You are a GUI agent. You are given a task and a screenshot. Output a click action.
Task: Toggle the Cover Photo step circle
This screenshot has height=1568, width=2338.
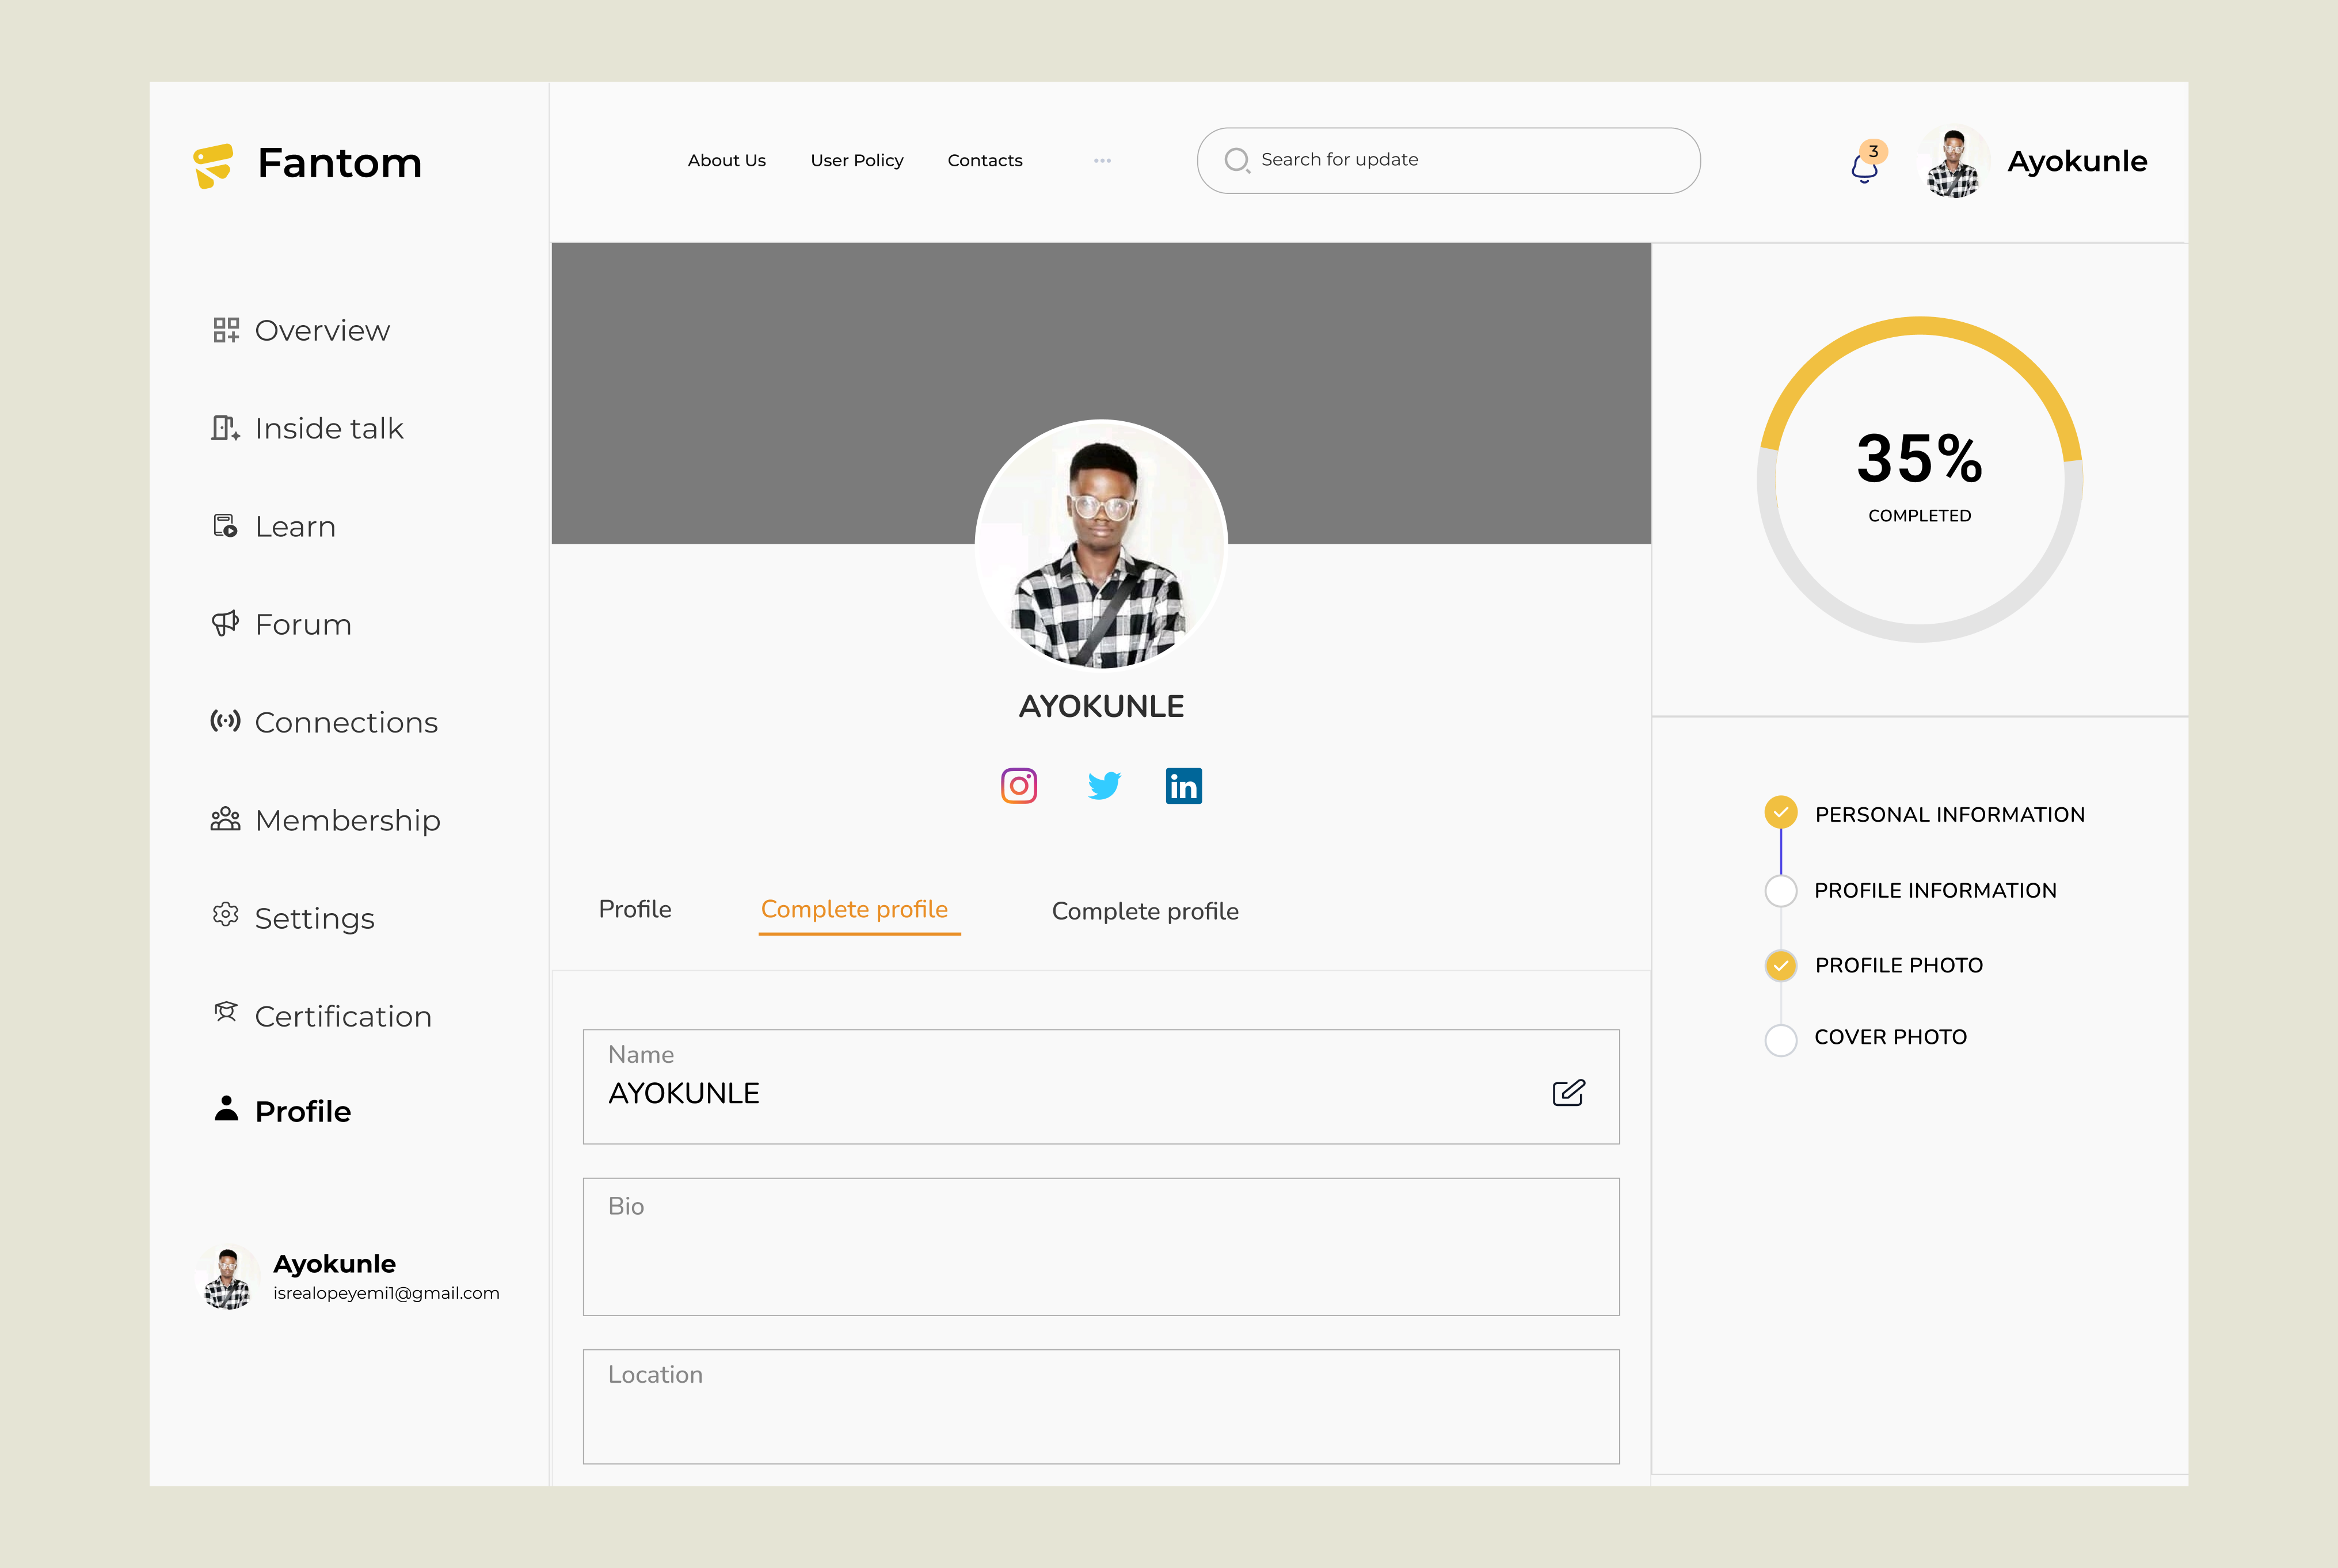pyautogui.click(x=1780, y=1040)
